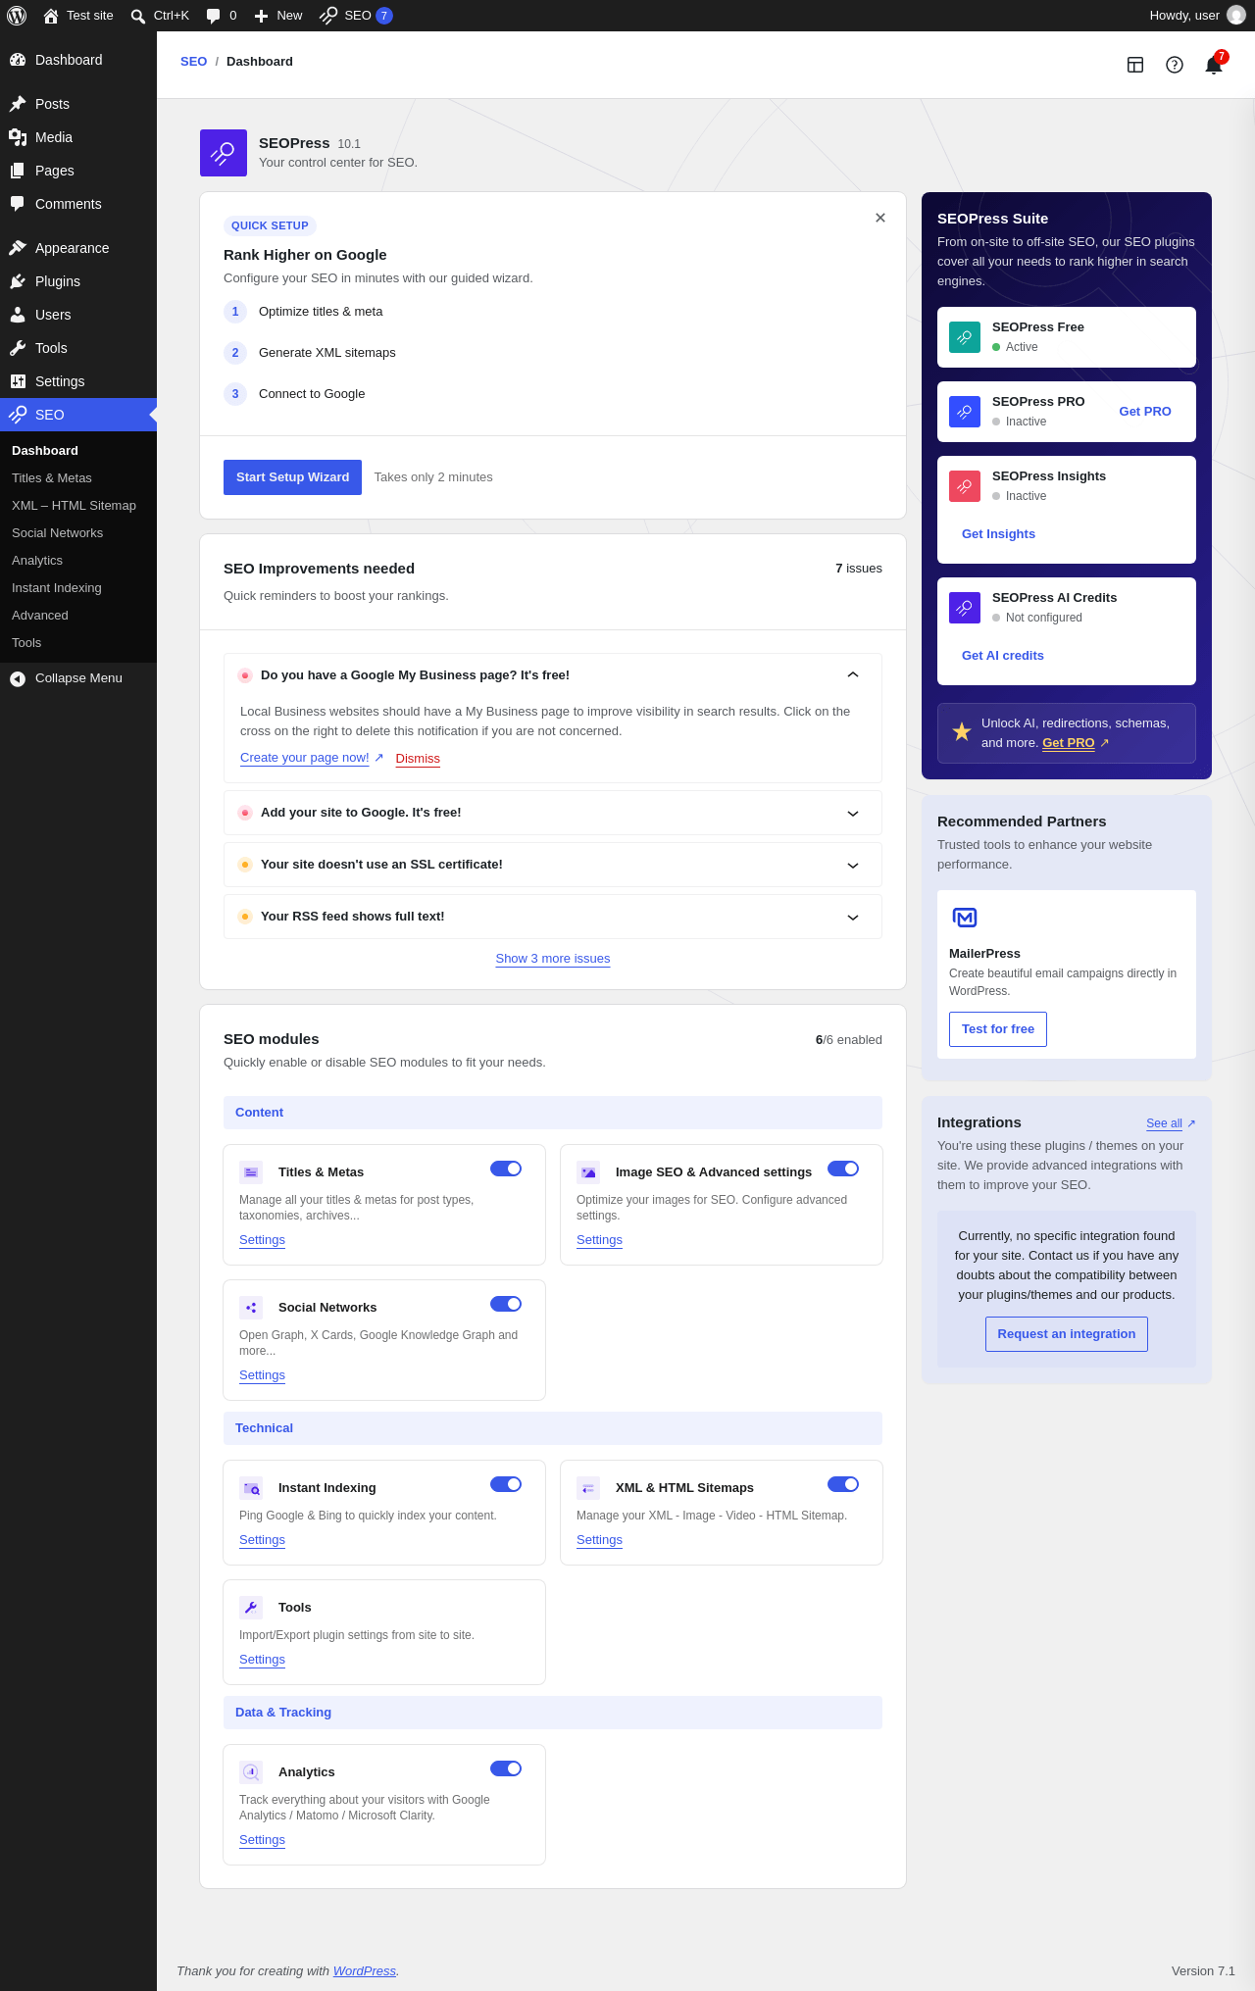The width and height of the screenshot is (1255, 1991).
Task: Click the XML & HTML Sitemaps icon
Action: point(588,1488)
